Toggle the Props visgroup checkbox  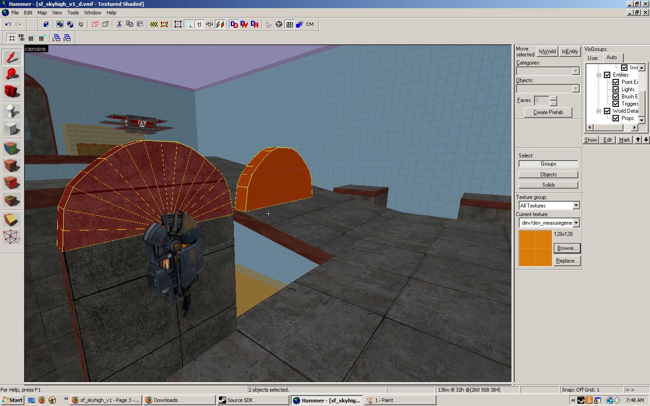click(x=616, y=118)
